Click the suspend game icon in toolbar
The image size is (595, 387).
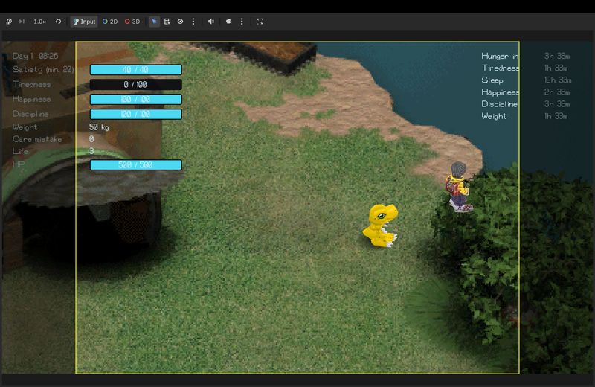coord(8,22)
